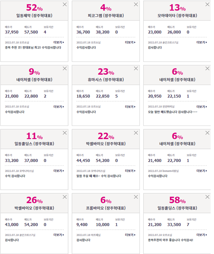
Task: Close the 23% 휴마시스 card
Action: pos(136,68)
